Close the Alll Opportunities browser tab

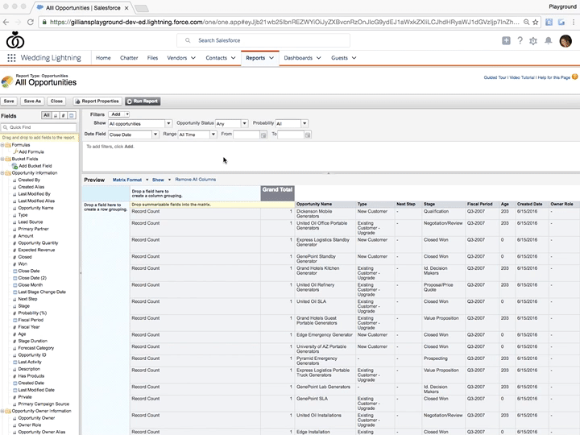pyautogui.click(x=126, y=8)
